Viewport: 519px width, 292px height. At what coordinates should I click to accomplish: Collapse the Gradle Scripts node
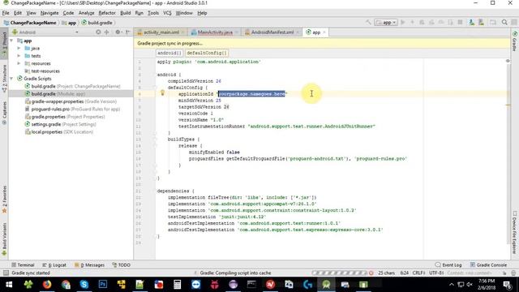coord(11,79)
